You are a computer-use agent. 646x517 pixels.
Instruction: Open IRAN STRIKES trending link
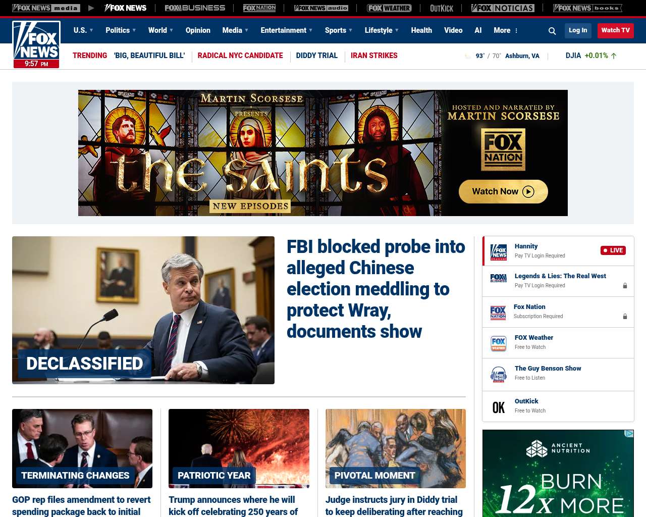374,56
